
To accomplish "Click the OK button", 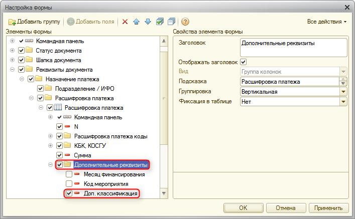I will 244,207.
